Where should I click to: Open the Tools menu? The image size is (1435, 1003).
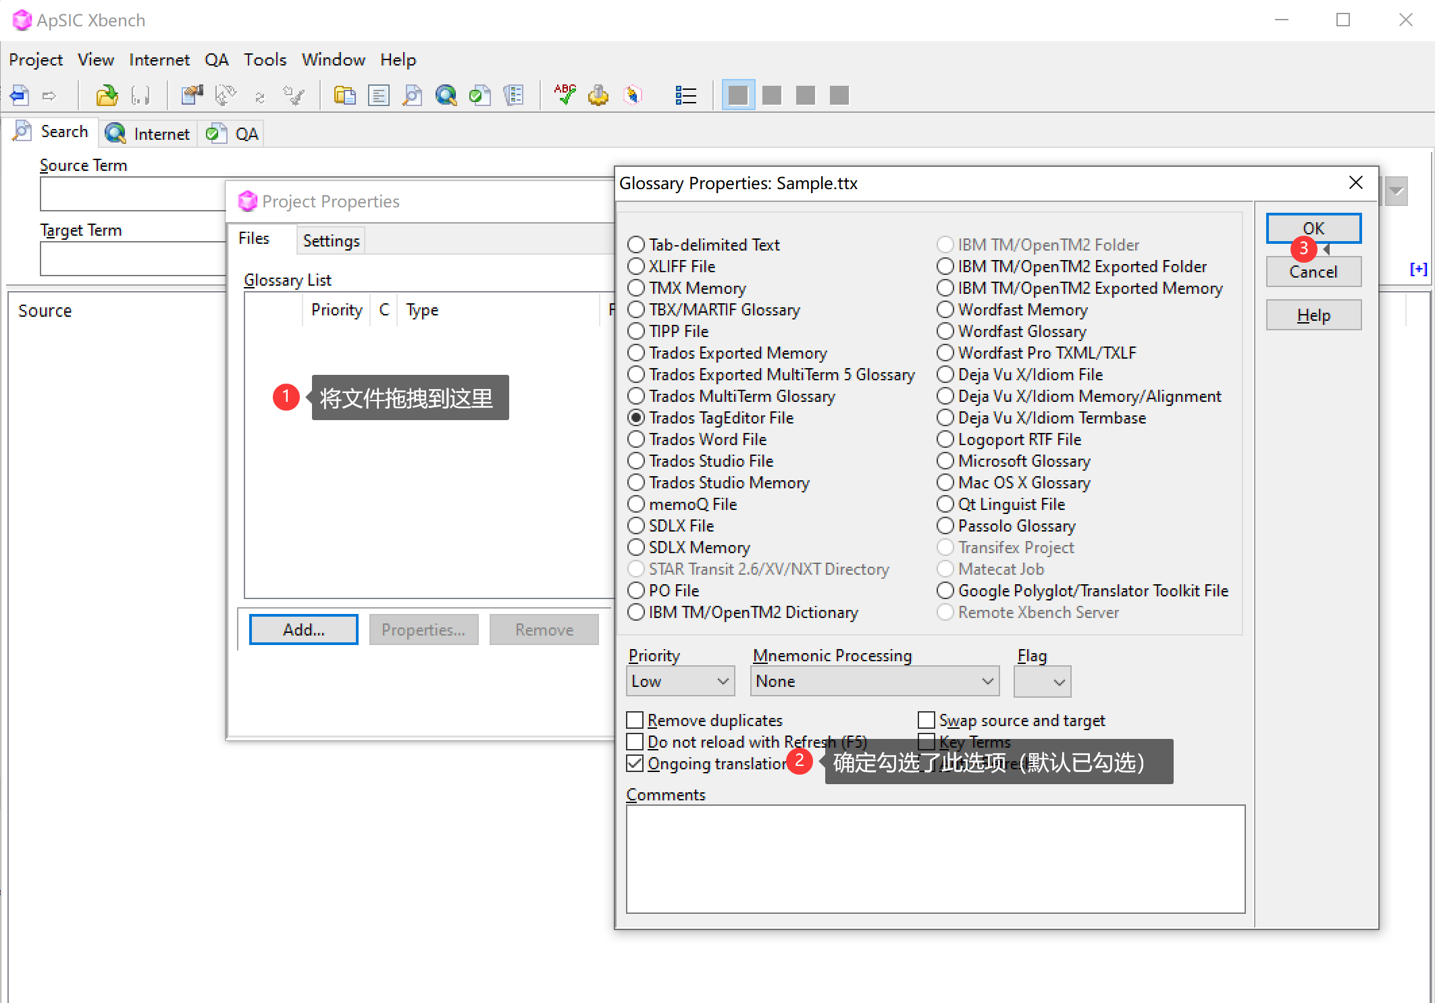(265, 59)
